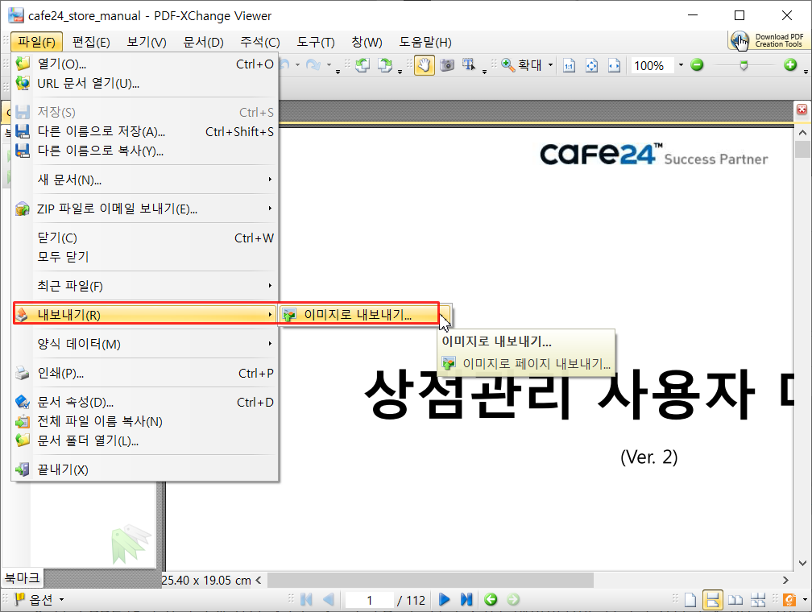Click the zoom slider handle
Image resolution: width=812 pixels, height=612 pixels.
(x=744, y=65)
